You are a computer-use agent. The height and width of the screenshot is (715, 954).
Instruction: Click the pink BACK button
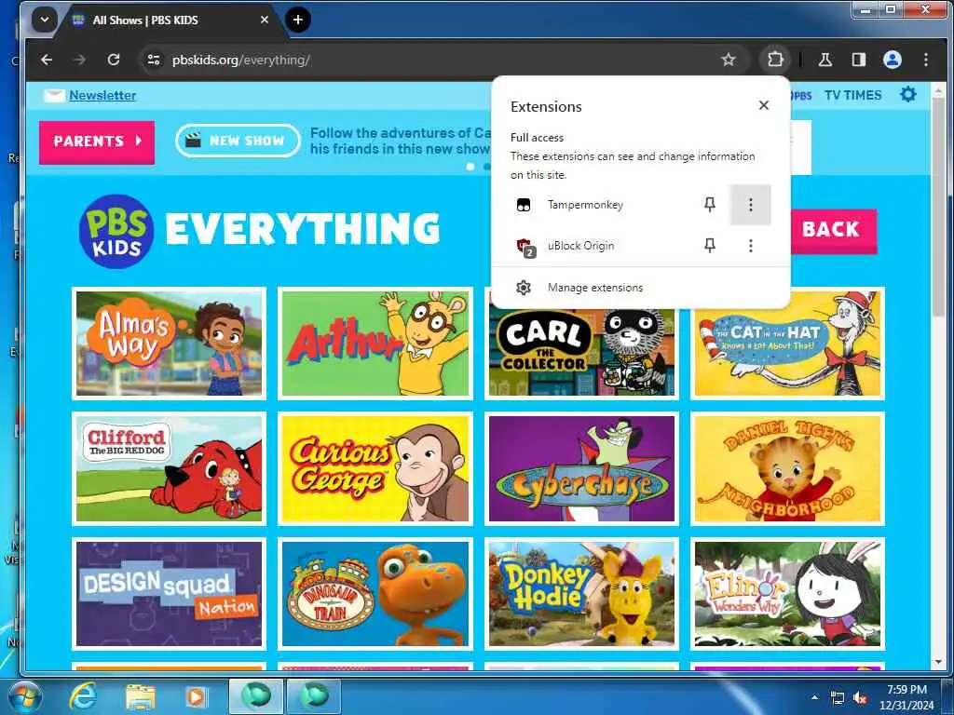(833, 230)
